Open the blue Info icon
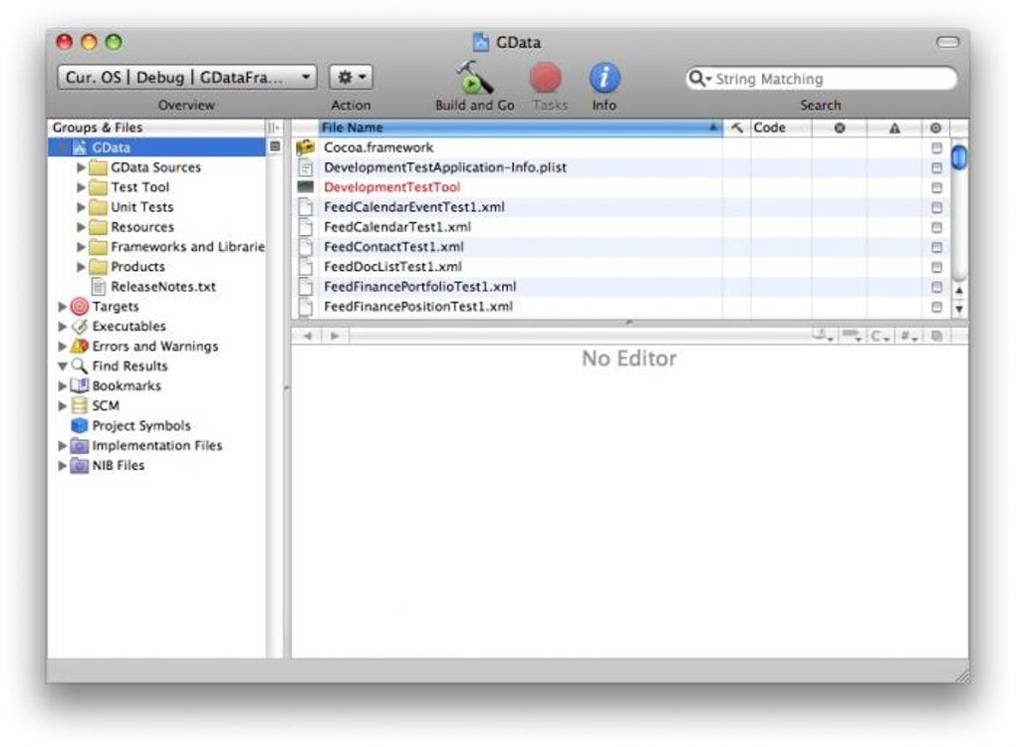 604,78
